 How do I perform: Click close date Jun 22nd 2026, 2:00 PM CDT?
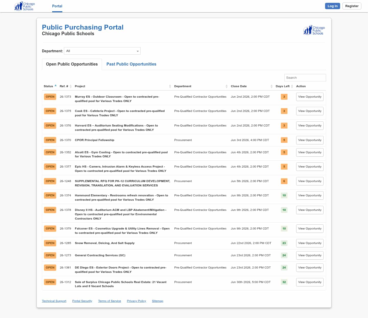pyautogui.click(x=251, y=243)
